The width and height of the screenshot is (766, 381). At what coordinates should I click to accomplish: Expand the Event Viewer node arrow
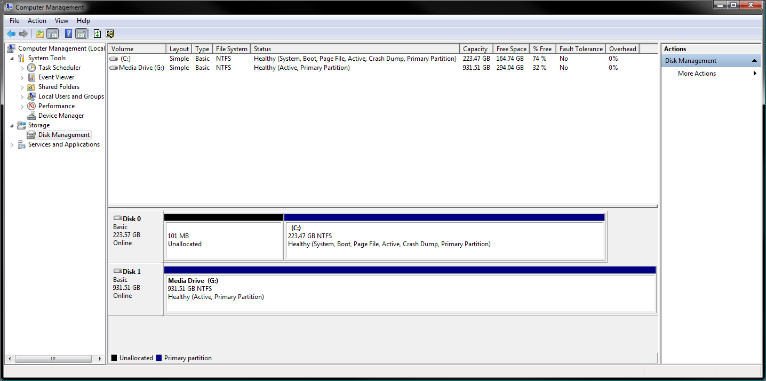[x=22, y=77]
